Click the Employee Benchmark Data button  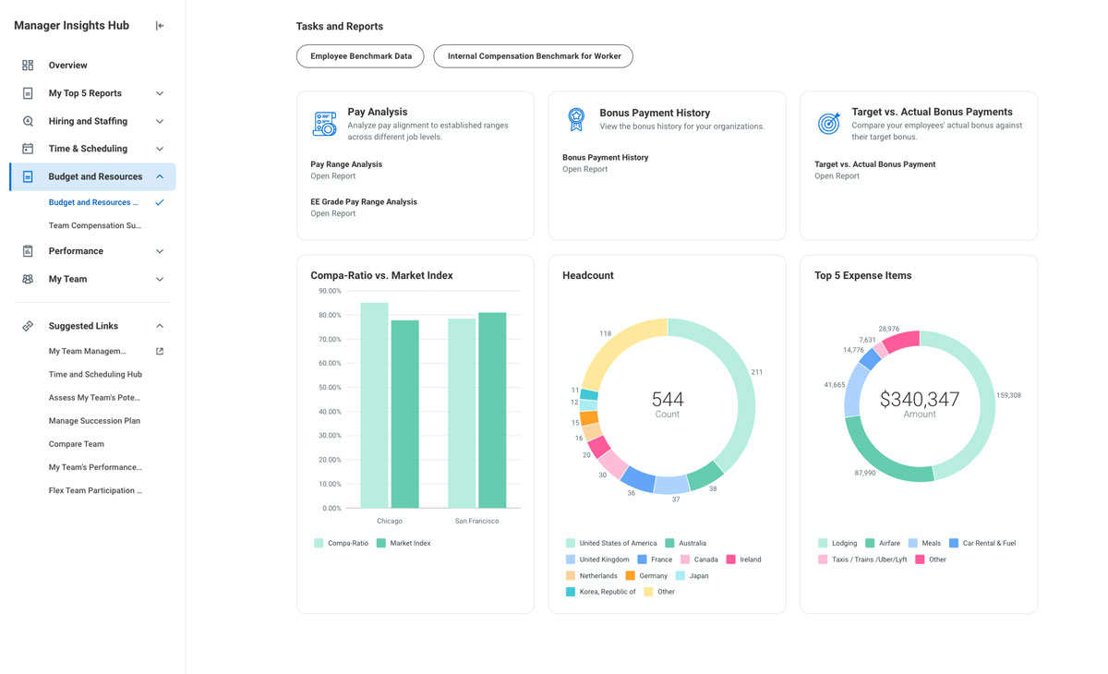click(x=359, y=55)
